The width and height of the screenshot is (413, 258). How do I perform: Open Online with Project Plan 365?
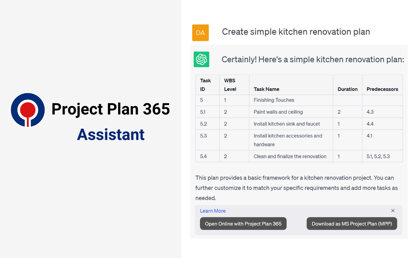(243, 223)
